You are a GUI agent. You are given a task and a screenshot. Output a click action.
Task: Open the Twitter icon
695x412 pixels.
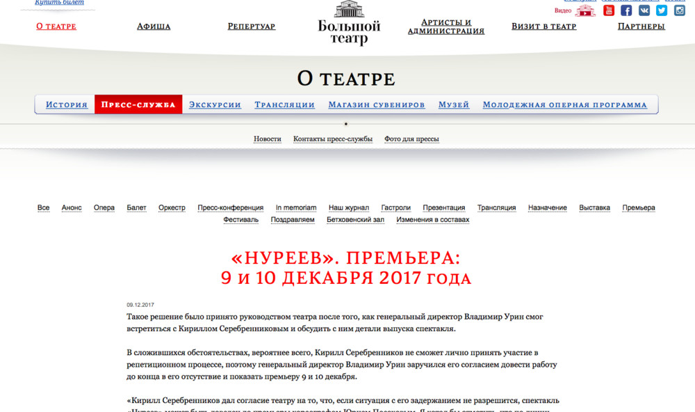tap(662, 10)
